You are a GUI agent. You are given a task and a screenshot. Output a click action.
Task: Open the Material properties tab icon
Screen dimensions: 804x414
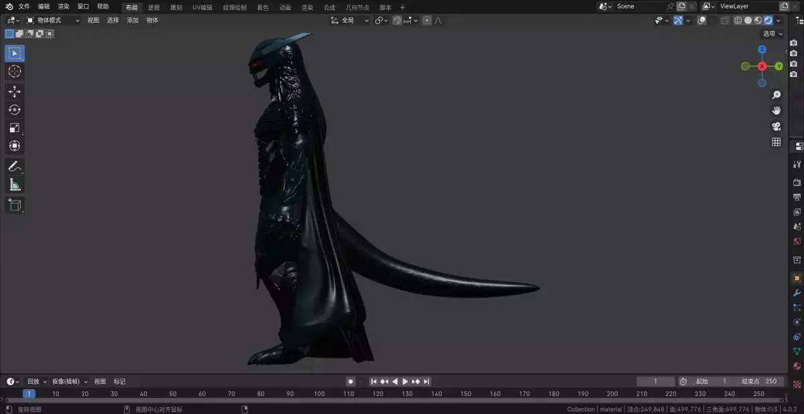(x=797, y=366)
